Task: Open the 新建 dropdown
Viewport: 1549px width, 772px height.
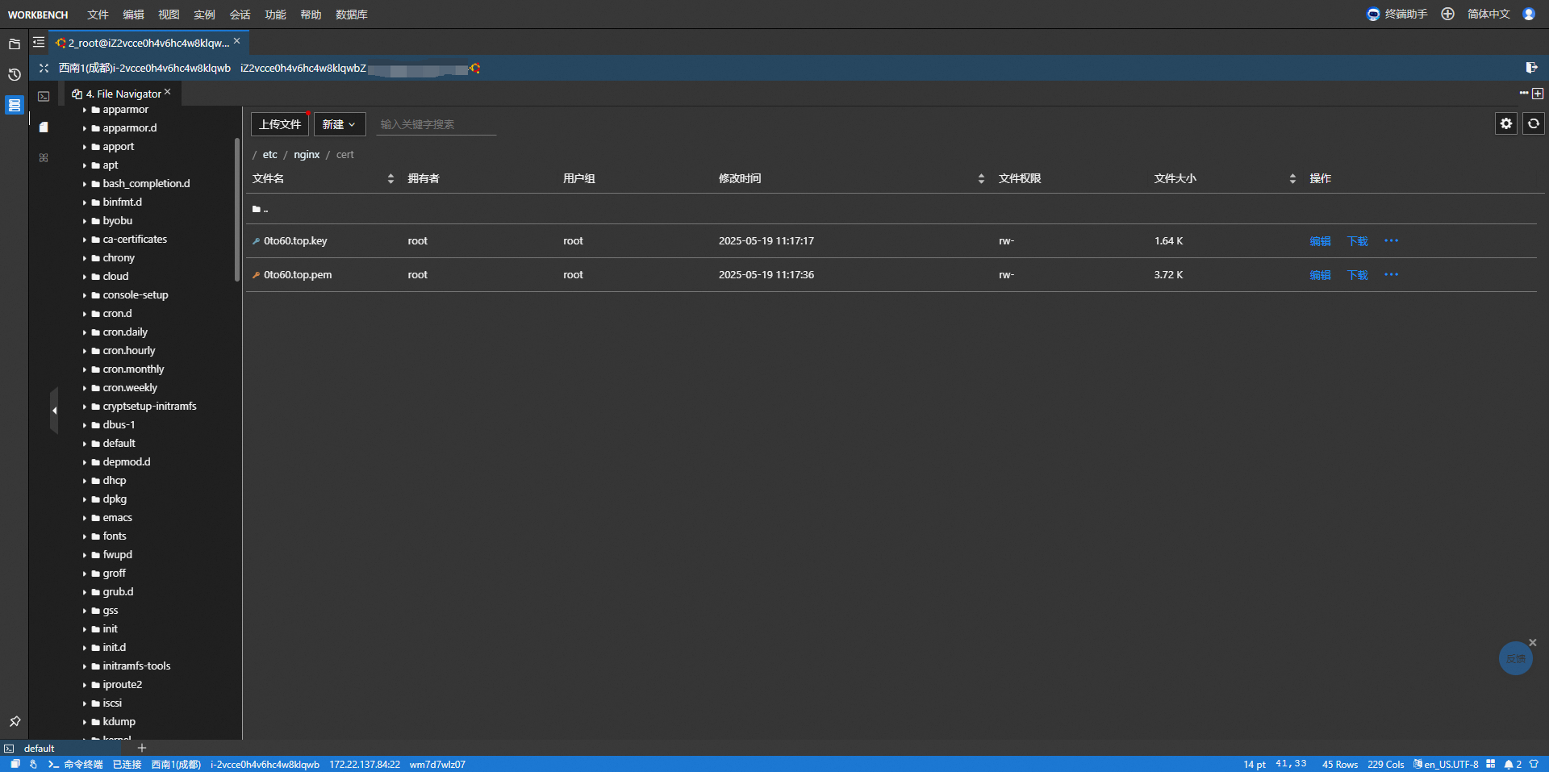Action: pos(340,124)
